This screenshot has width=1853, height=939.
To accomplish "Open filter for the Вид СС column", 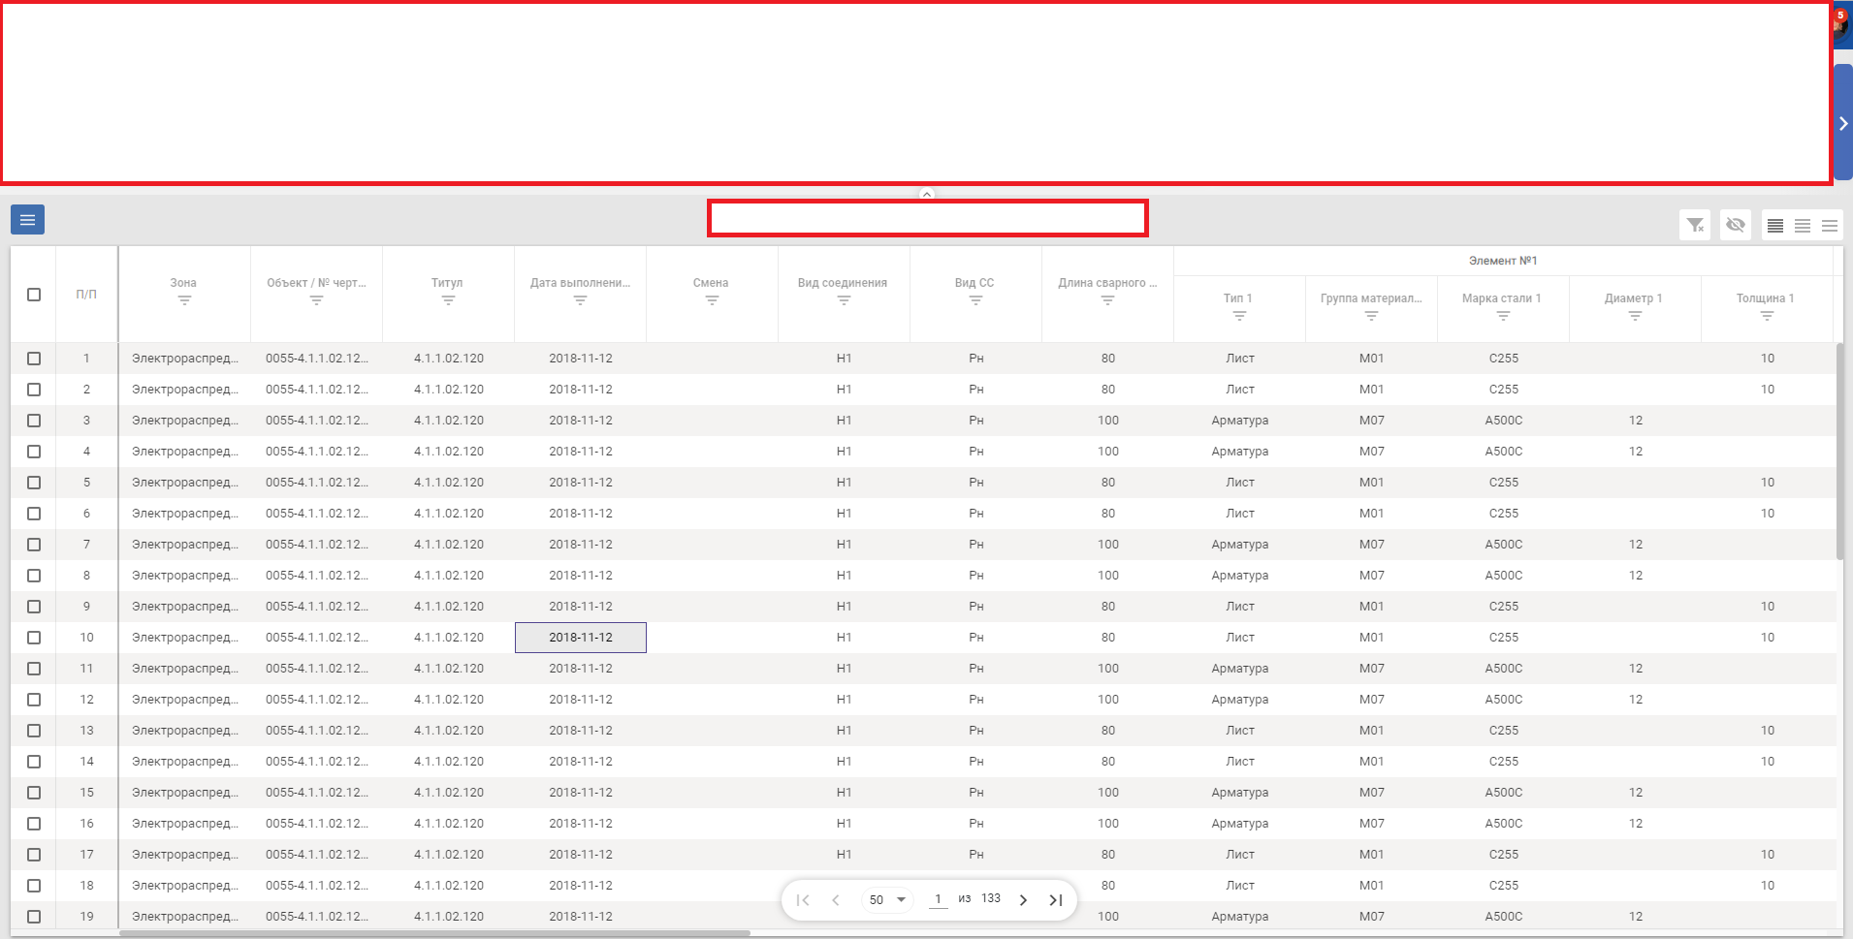I will pos(975,300).
